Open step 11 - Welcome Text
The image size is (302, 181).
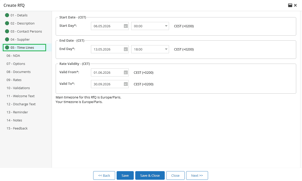pyautogui.click(x=20, y=96)
